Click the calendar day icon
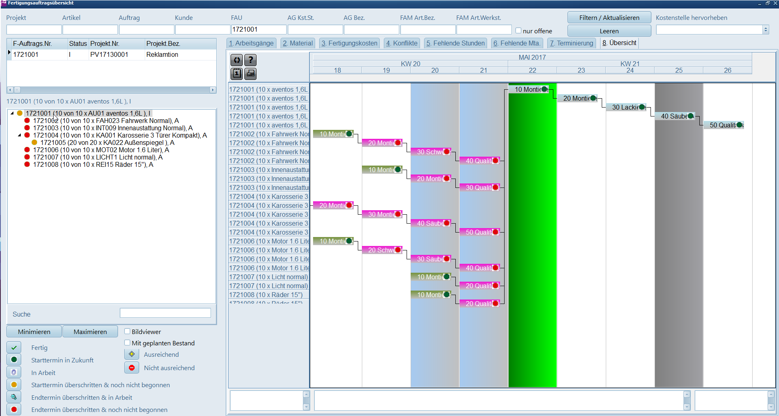The width and height of the screenshot is (779, 416). tap(237, 73)
